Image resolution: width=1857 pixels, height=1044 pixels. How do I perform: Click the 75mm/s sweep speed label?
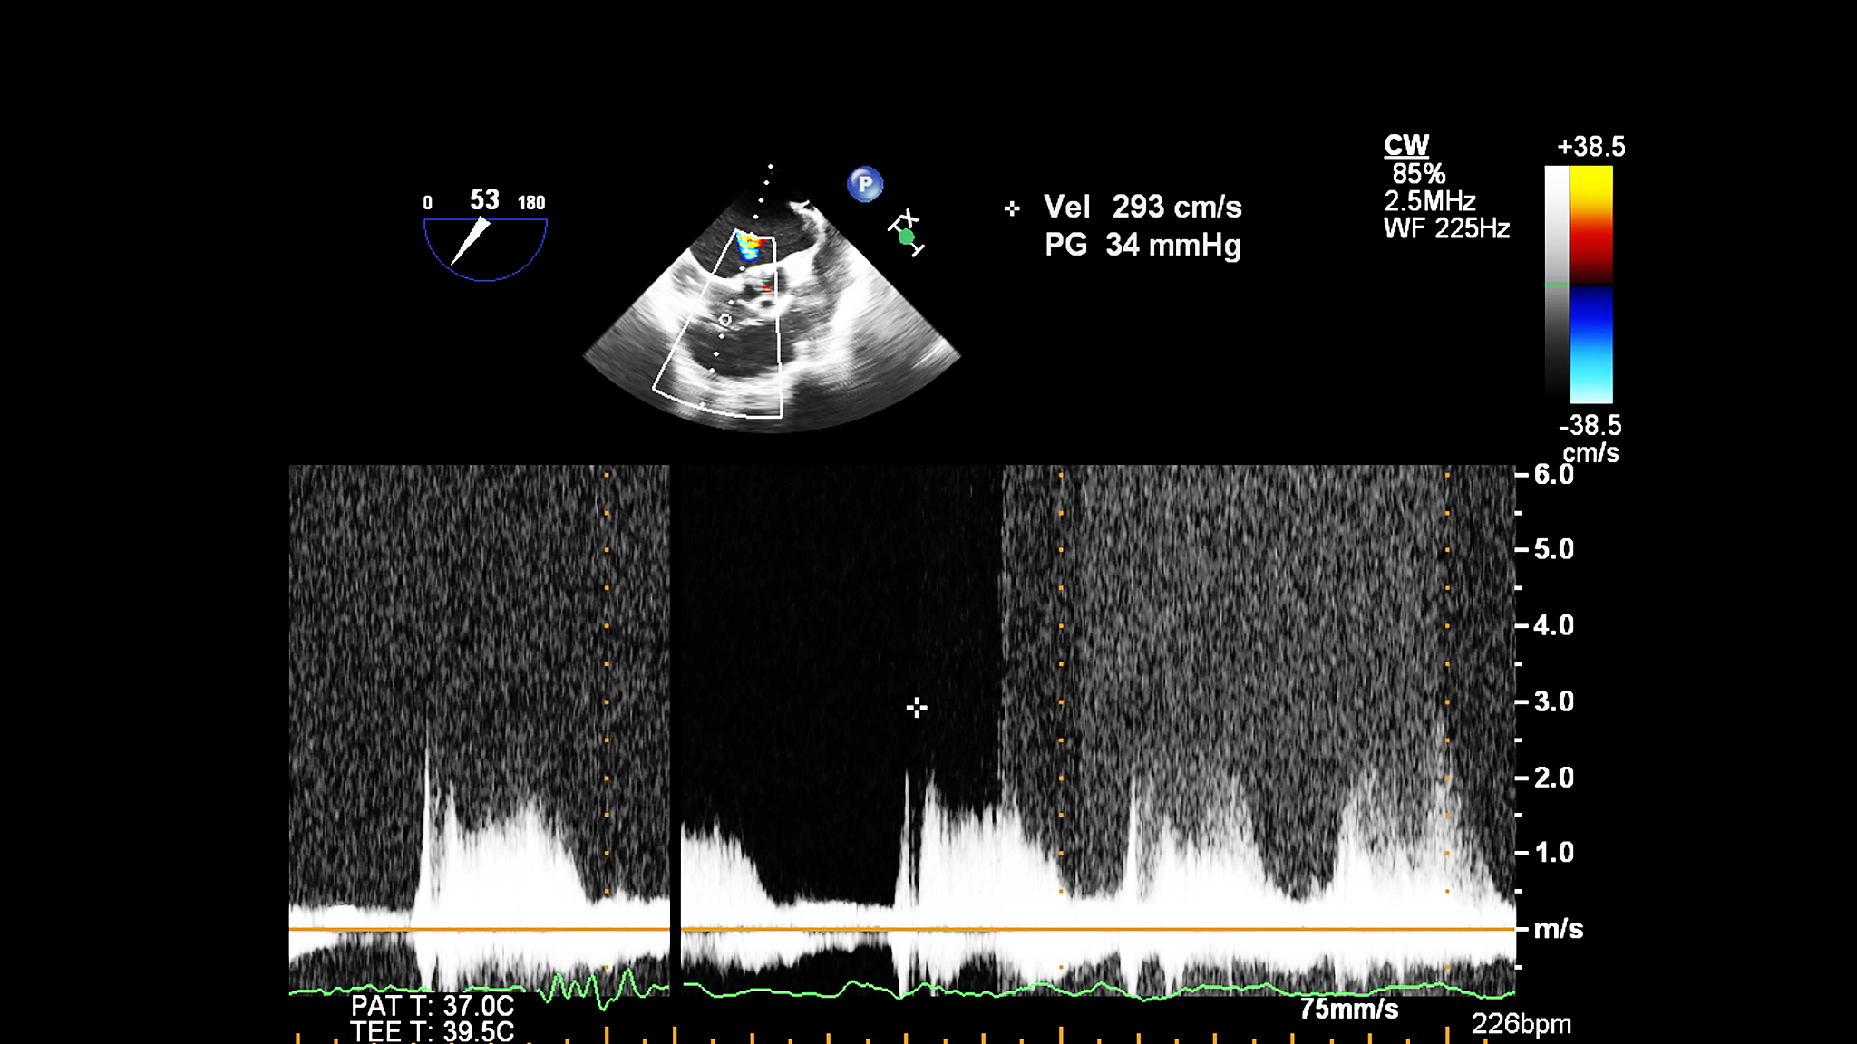pos(1348,1009)
